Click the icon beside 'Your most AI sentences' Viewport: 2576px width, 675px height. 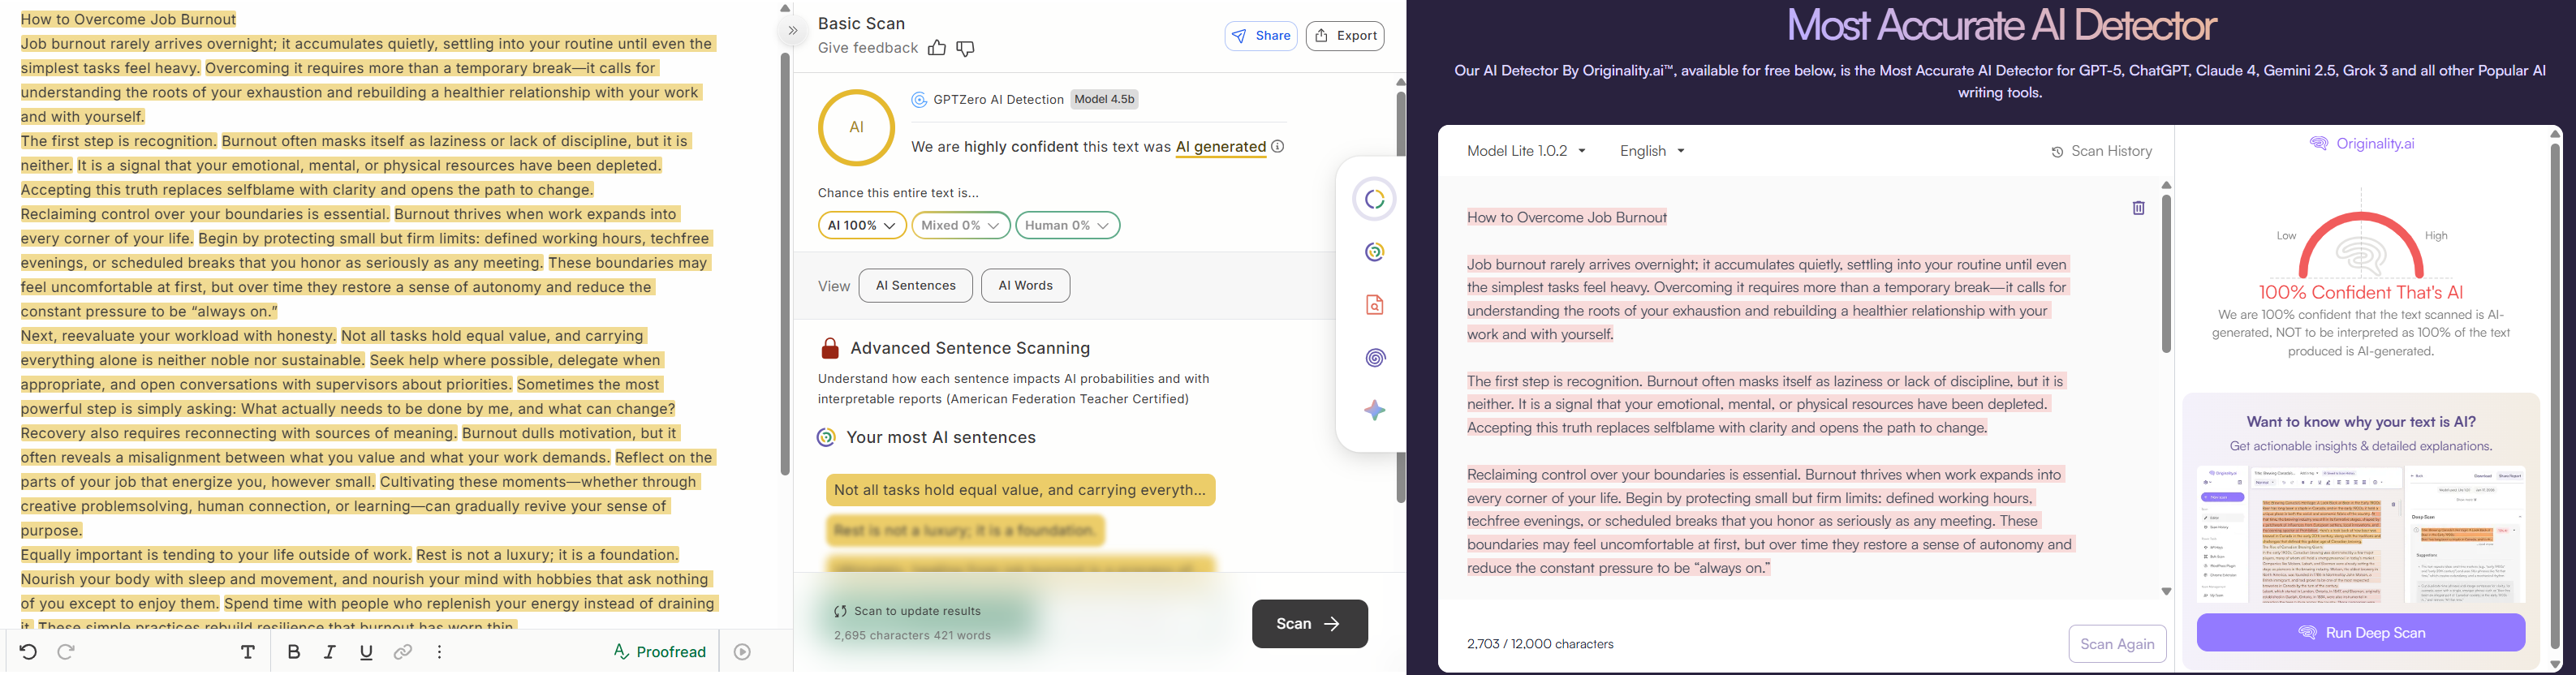point(826,438)
